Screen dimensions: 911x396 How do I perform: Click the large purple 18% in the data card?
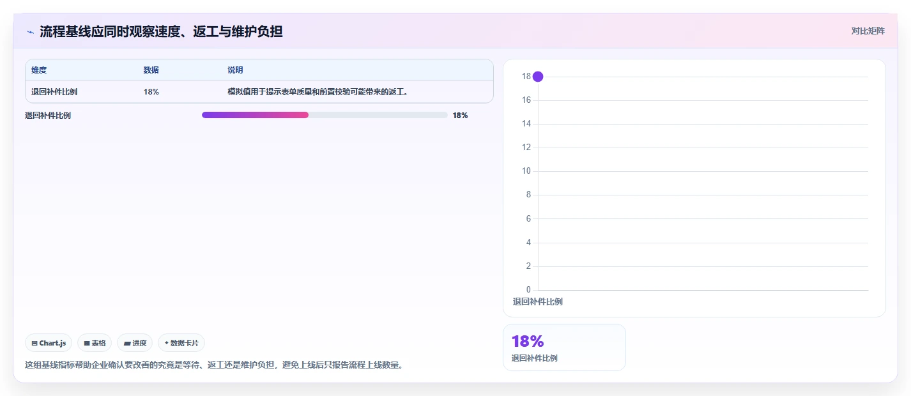528,341
